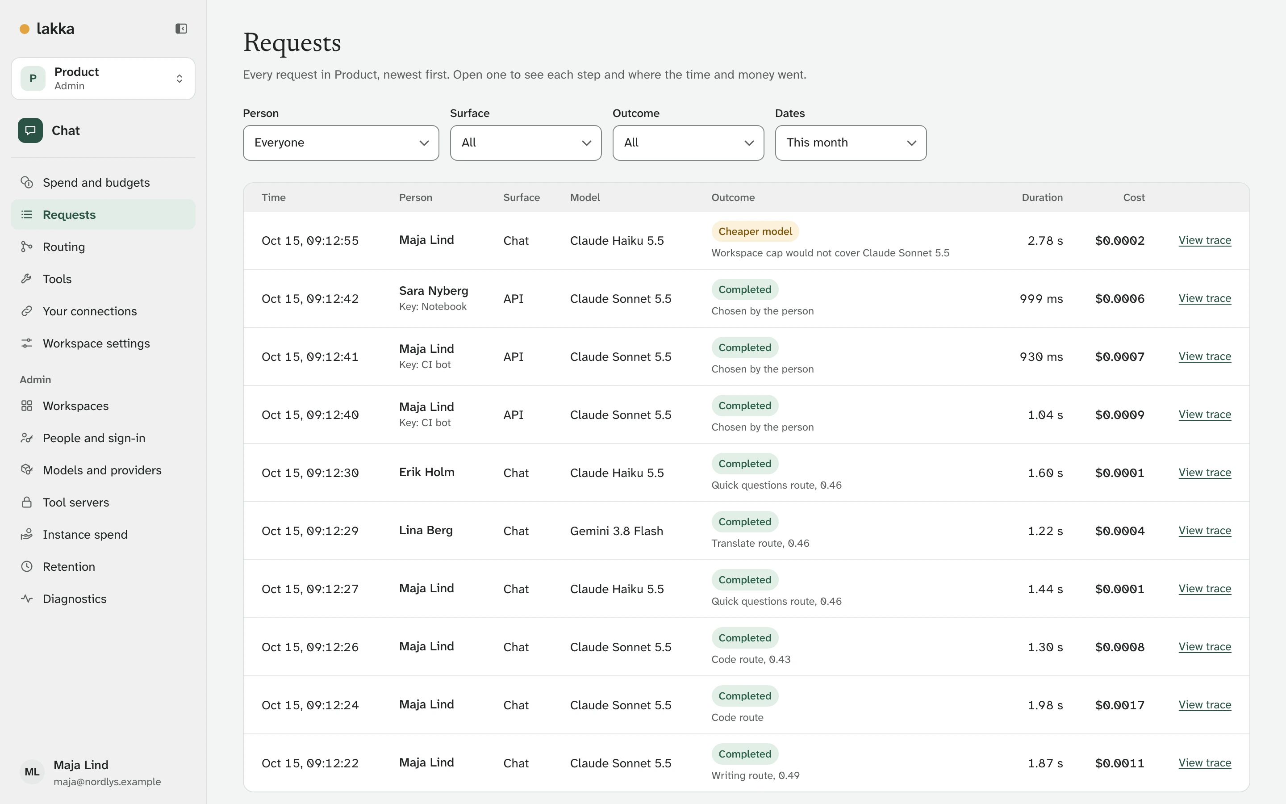Open Maja Lind account at sidebar bottom
Viewport: 1286px width, 804px height.
tap(103, 772)
